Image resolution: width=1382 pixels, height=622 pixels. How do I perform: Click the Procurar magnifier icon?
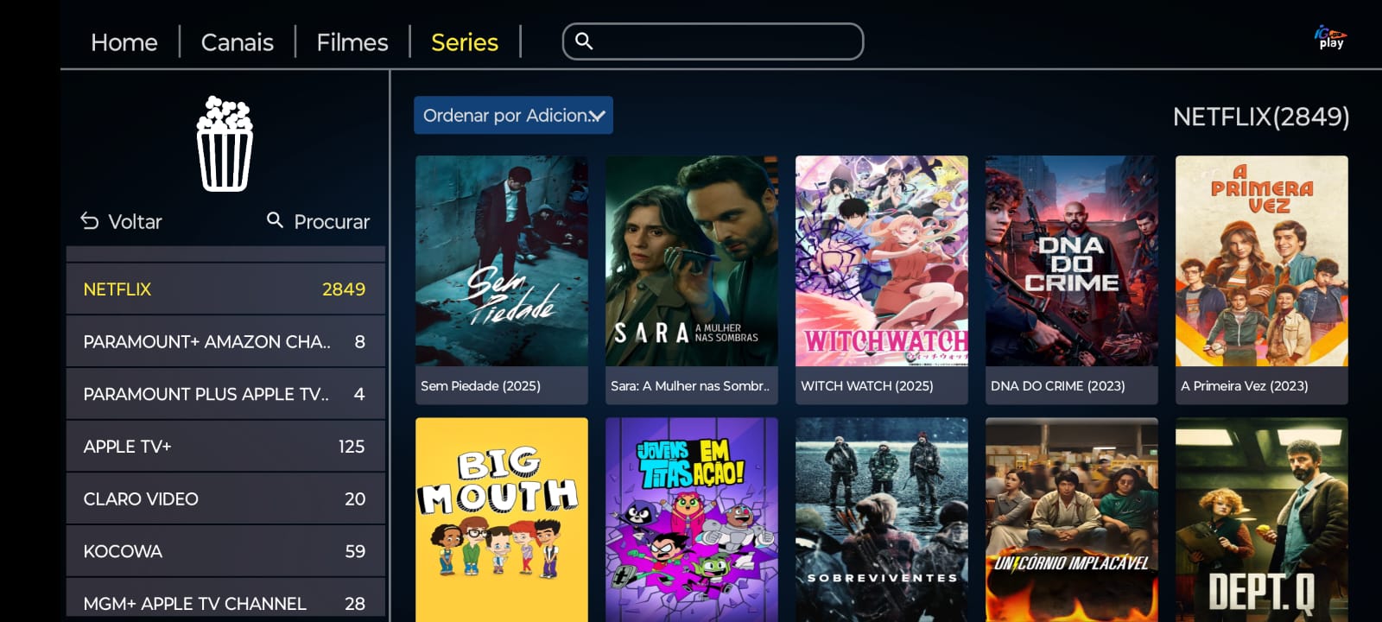[x=275, y=220]
